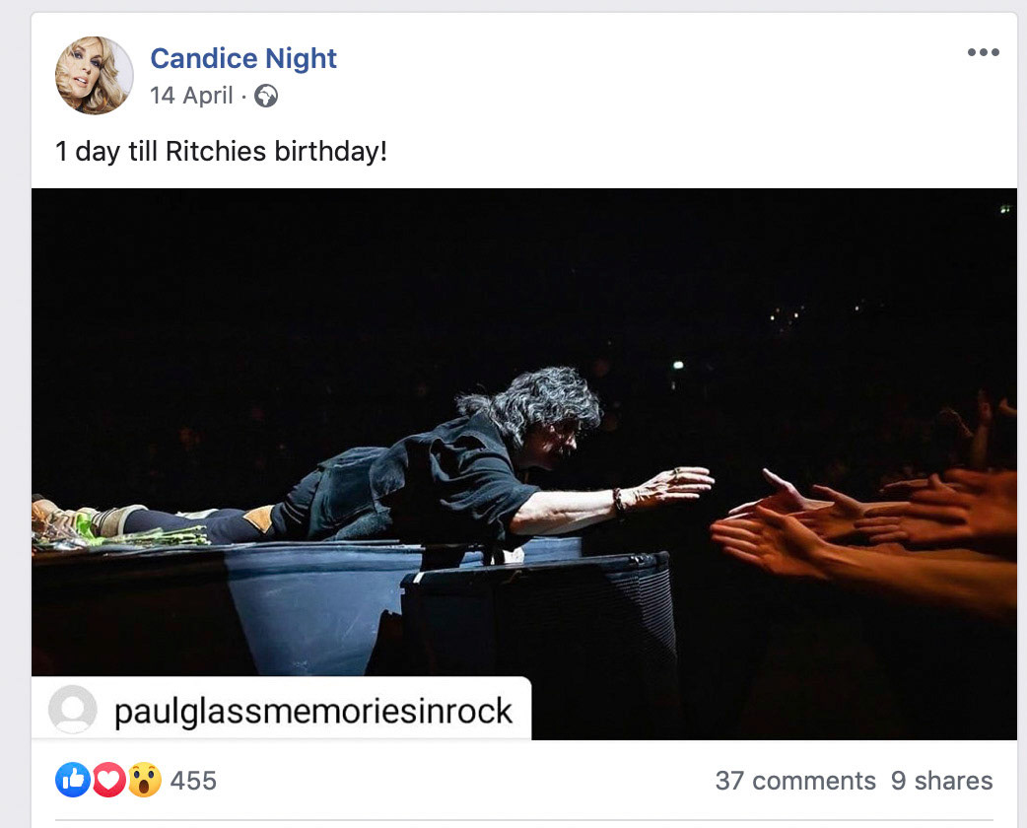The image size is (1027, 828).
Task: Click the yellow Wow reaction emoji
Action: (144, 781)
